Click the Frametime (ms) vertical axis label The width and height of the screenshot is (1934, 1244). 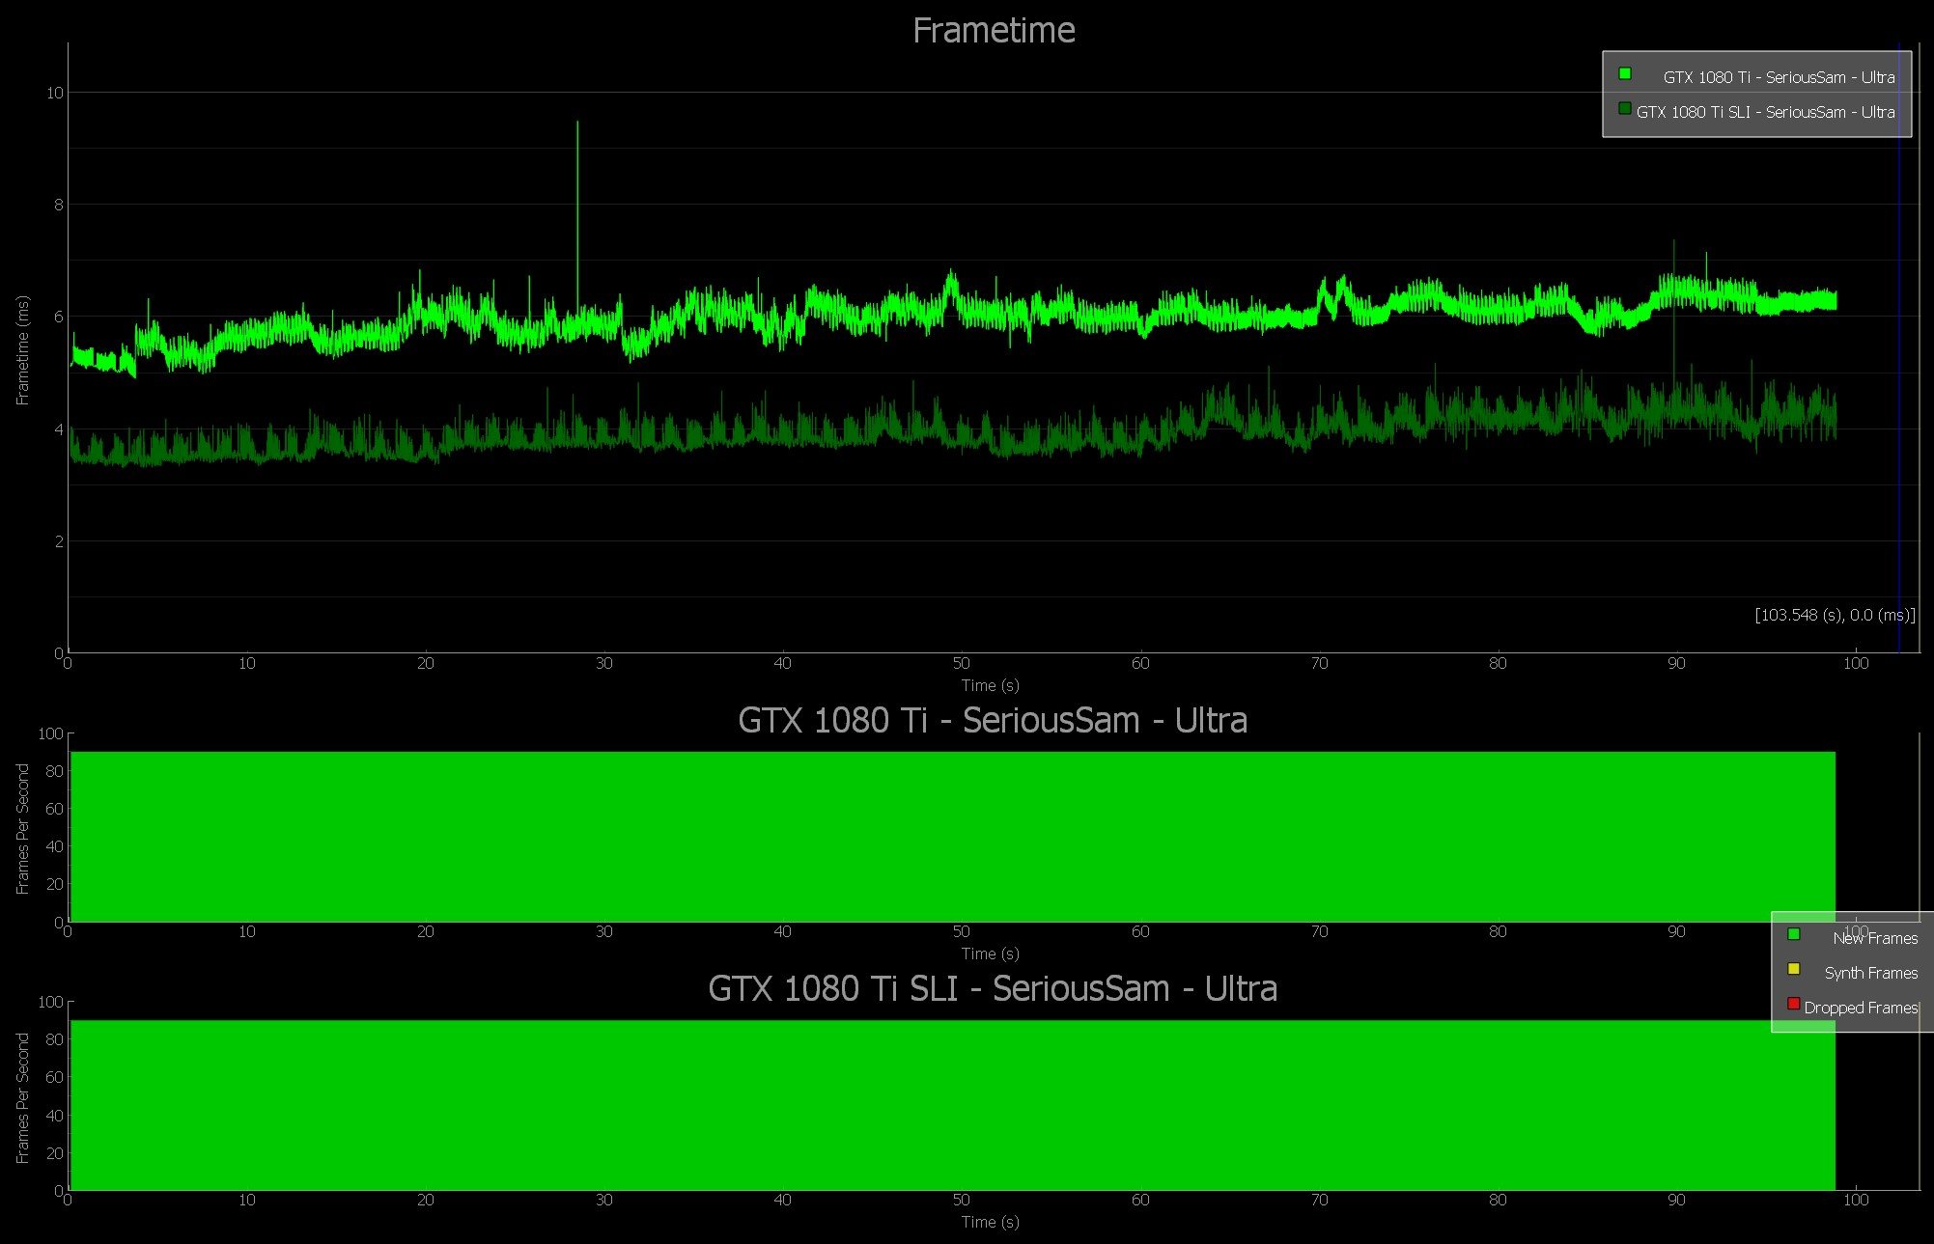coord(23,349)
